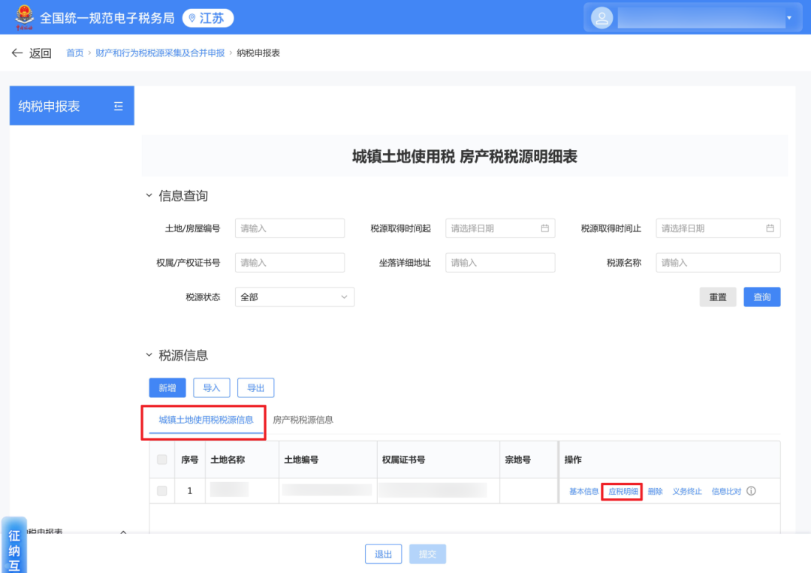Open the 税源状态 dropdown showing 全部
This screenshot has height=573, width=811.
click(x=294, y=297)
